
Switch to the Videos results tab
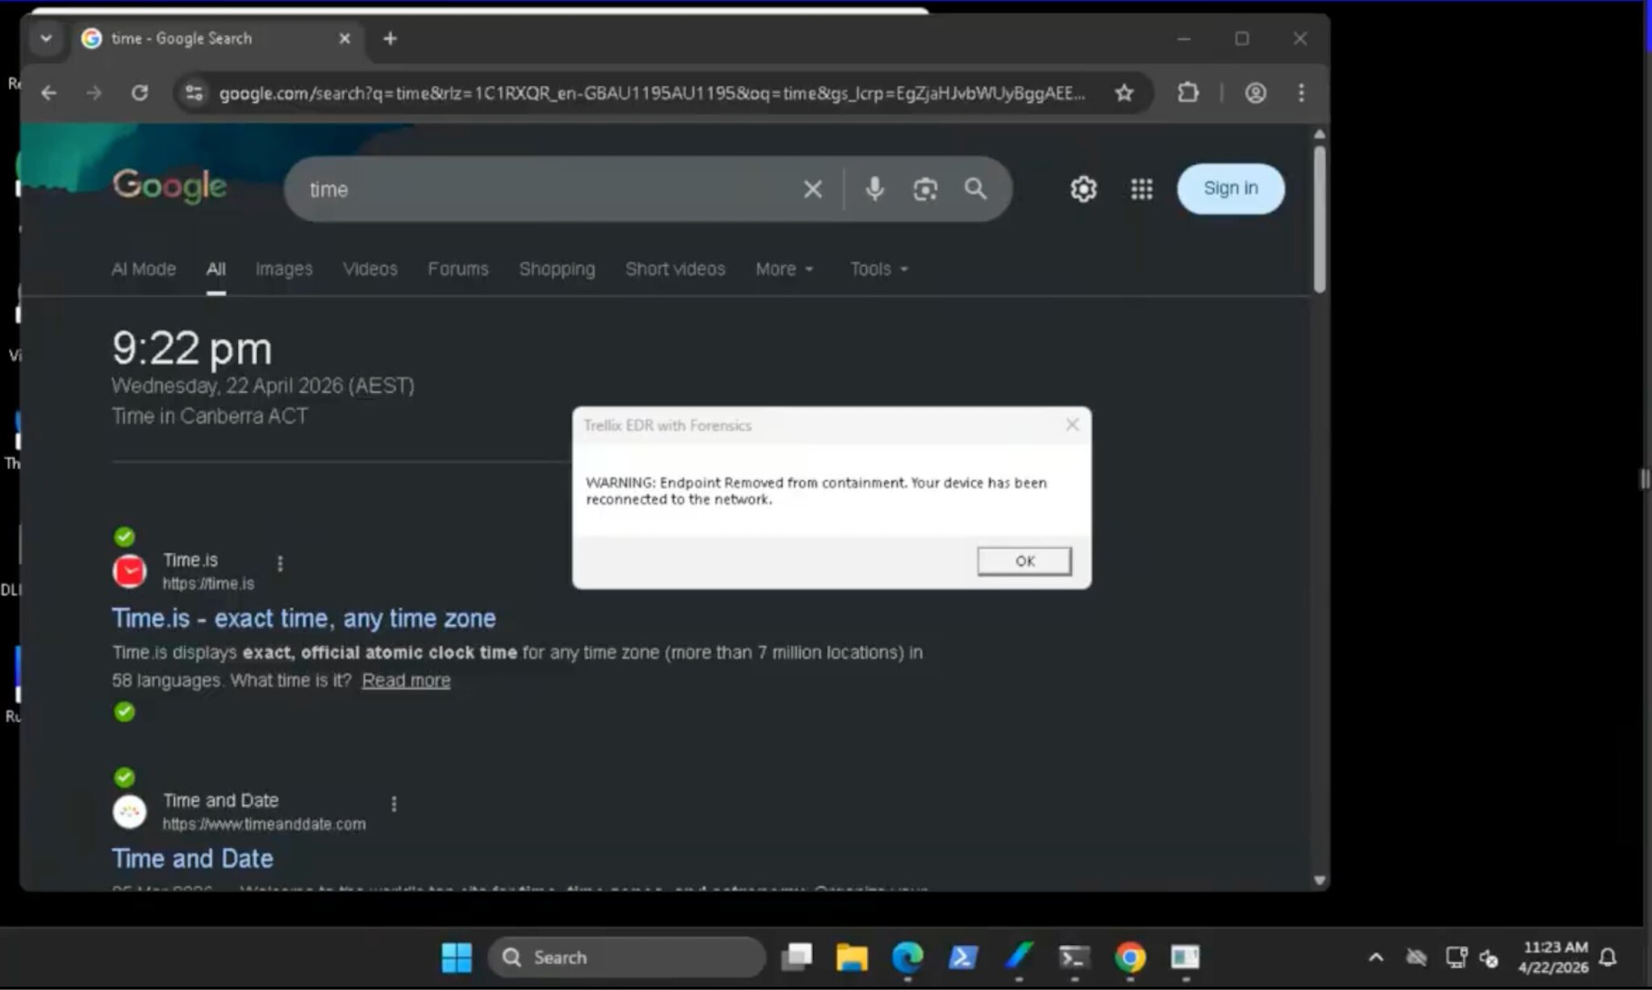click(370, 269)
